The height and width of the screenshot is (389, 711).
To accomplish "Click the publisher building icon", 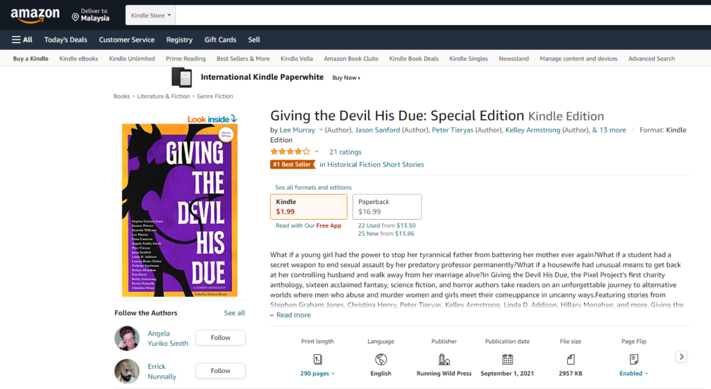I will [444, 360].
